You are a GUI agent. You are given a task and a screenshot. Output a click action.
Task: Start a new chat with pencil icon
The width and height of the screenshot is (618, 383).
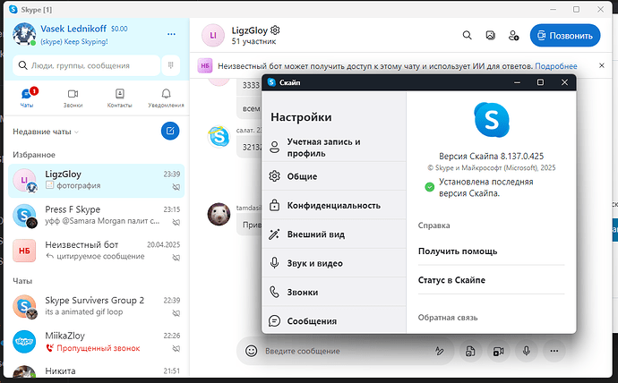[x=169, y=132]
